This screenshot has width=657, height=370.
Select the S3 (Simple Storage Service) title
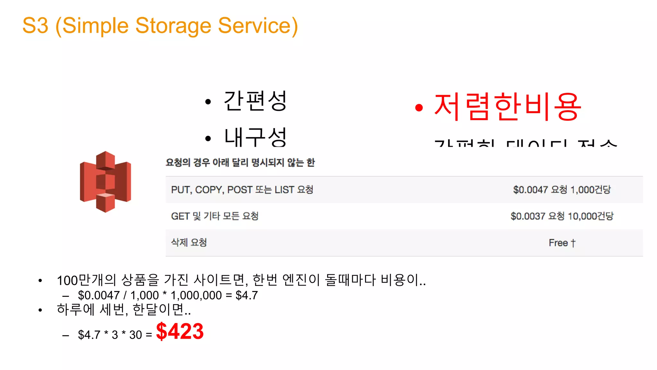point(160,26)
